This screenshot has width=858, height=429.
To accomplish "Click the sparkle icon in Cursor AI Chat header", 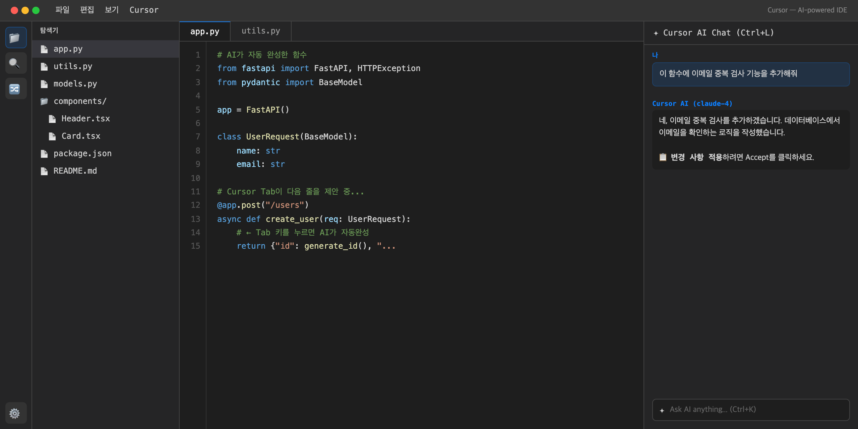I will 656,33.
